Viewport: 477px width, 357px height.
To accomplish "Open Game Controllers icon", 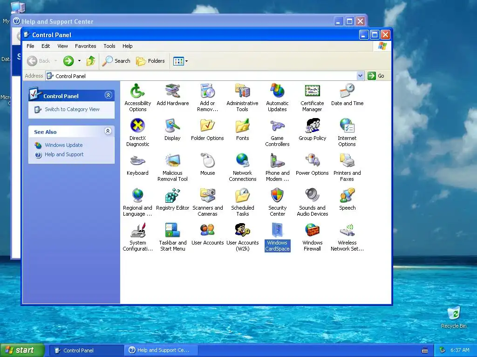I will pyautogui.click(x=277, y=126).
